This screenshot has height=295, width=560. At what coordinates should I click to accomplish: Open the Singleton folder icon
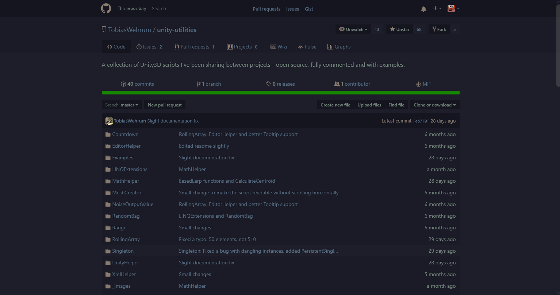coord(108,251)
